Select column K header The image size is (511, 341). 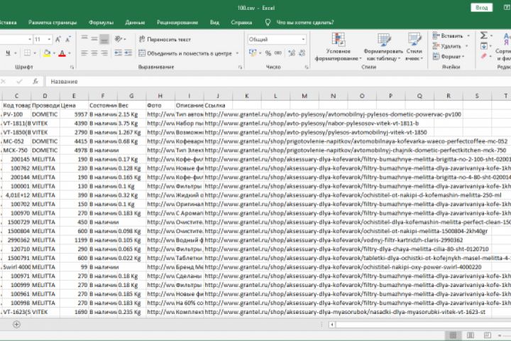tap(247, 96)
